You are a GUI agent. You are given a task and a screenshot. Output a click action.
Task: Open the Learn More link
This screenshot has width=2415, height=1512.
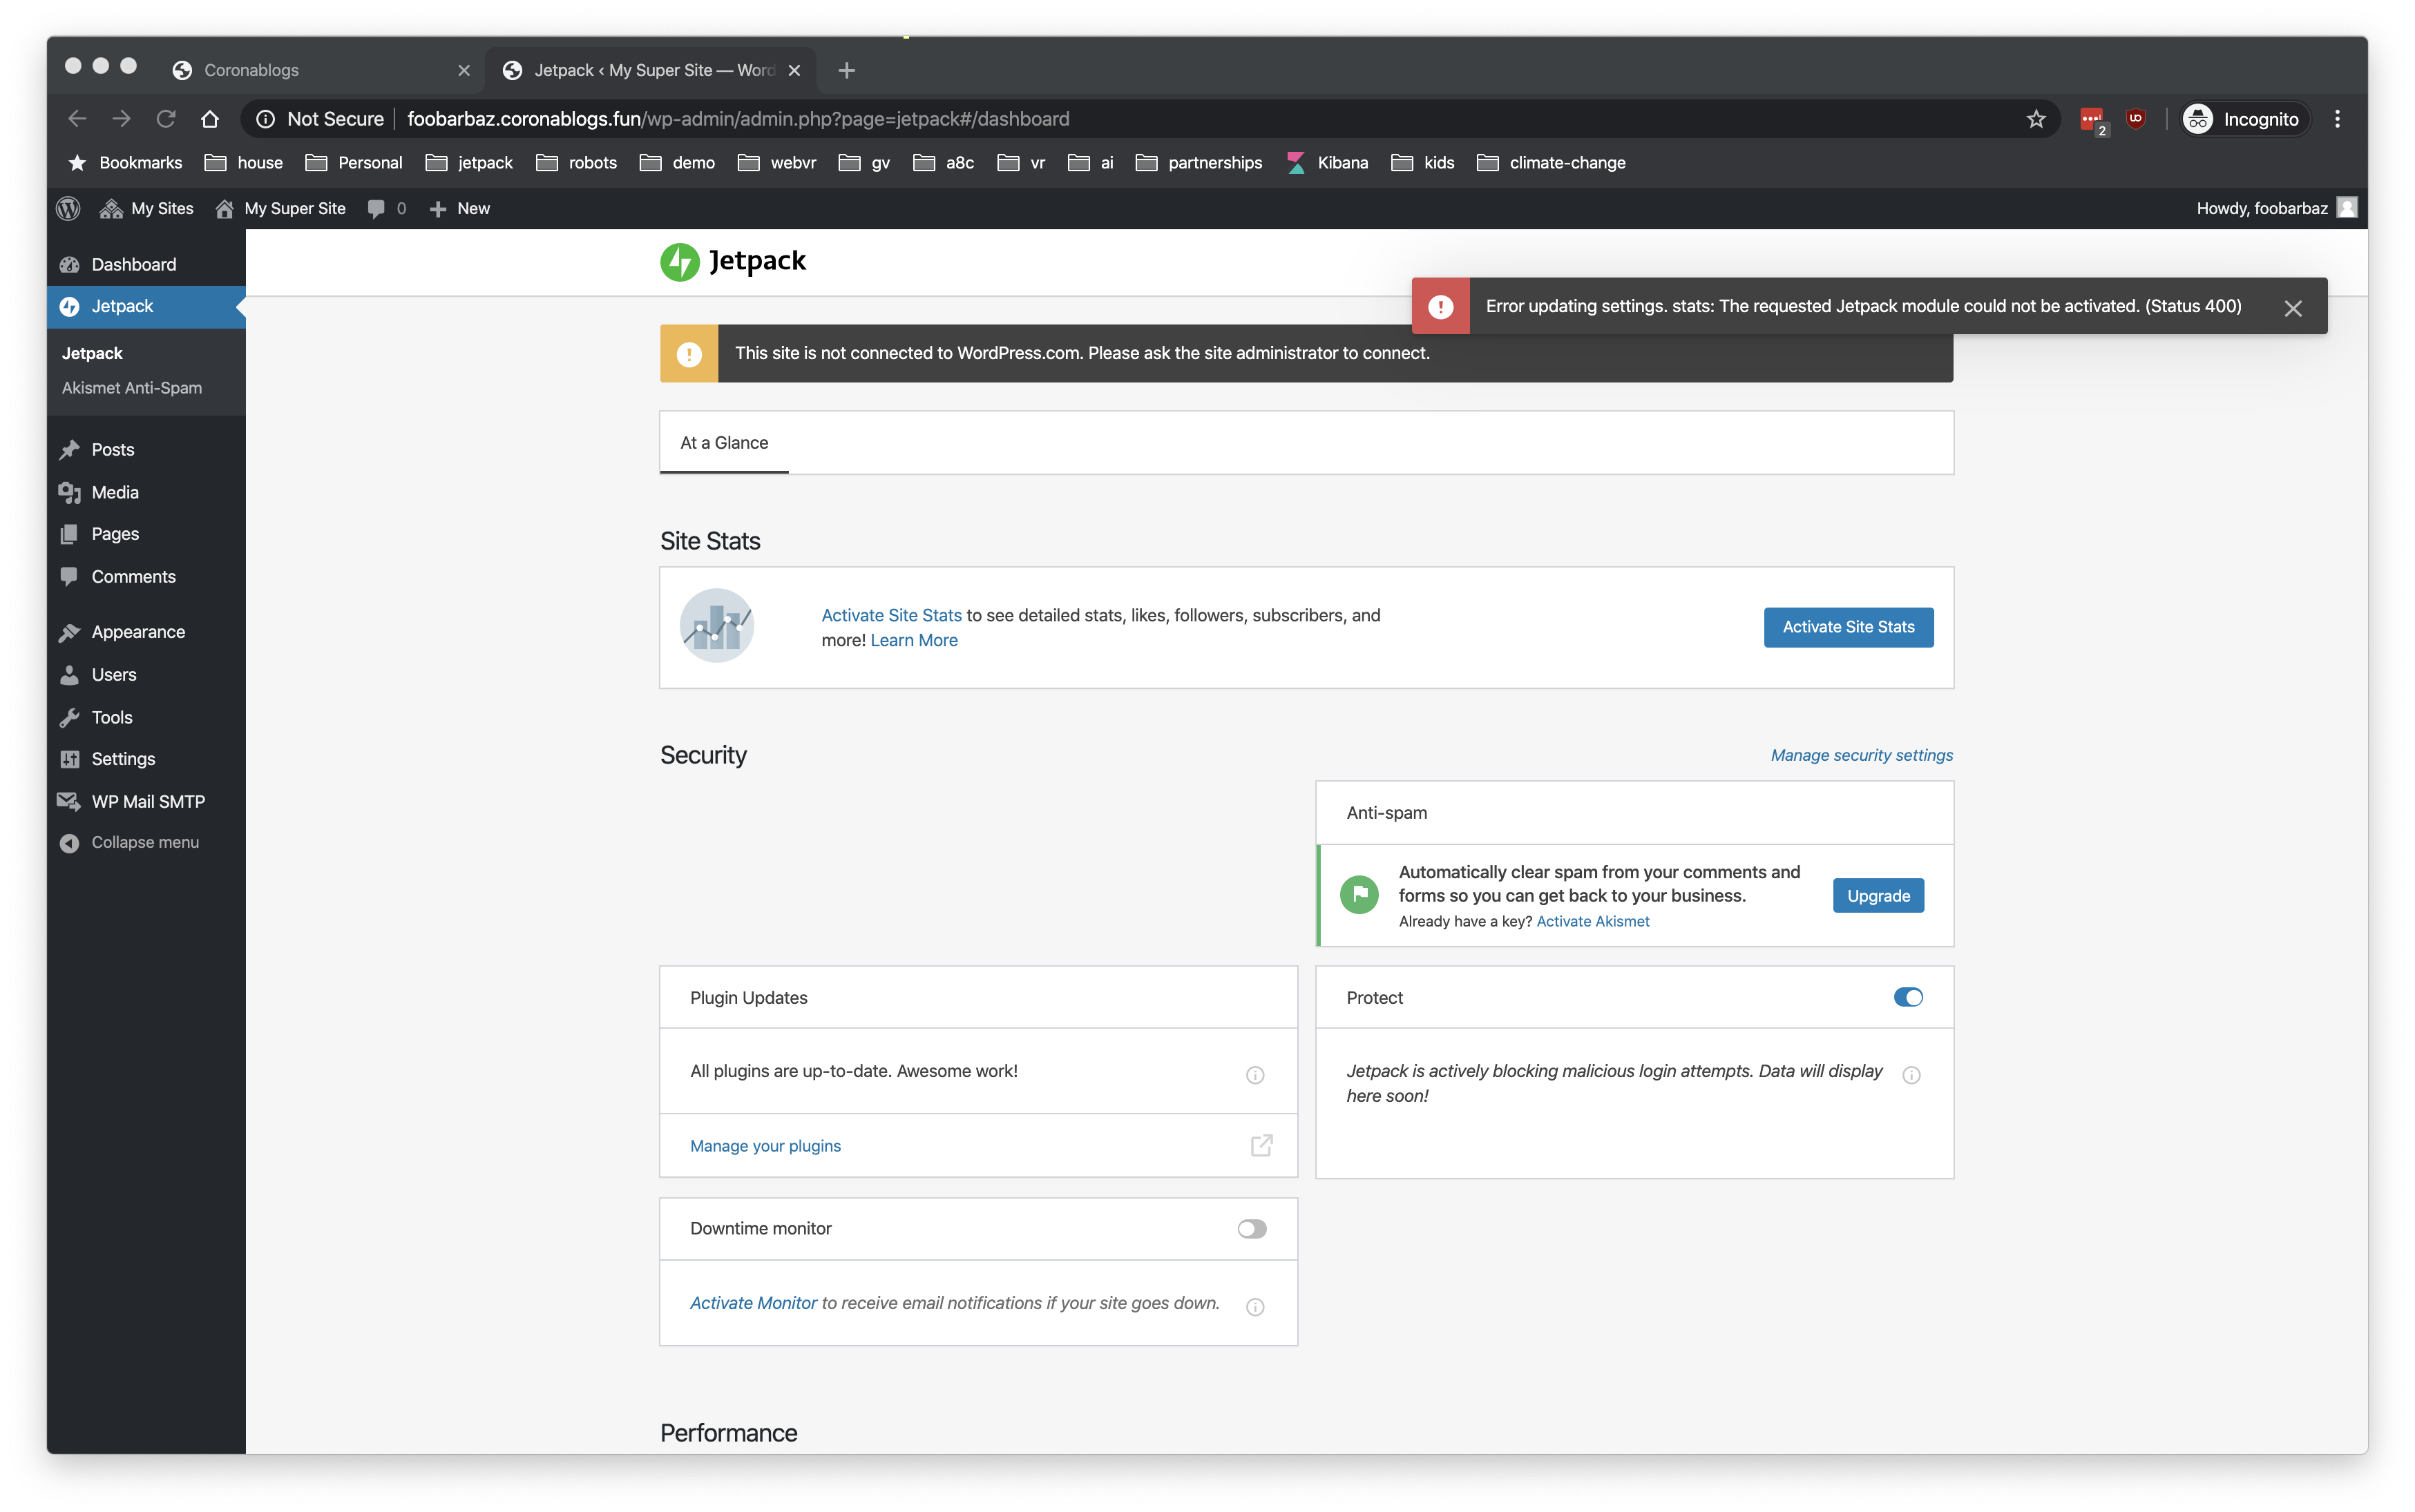click(913, 641)
